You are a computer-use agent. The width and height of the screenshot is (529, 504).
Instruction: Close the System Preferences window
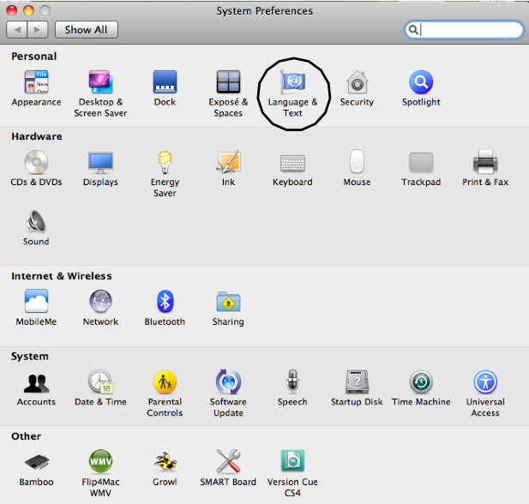tap(11, 11)
